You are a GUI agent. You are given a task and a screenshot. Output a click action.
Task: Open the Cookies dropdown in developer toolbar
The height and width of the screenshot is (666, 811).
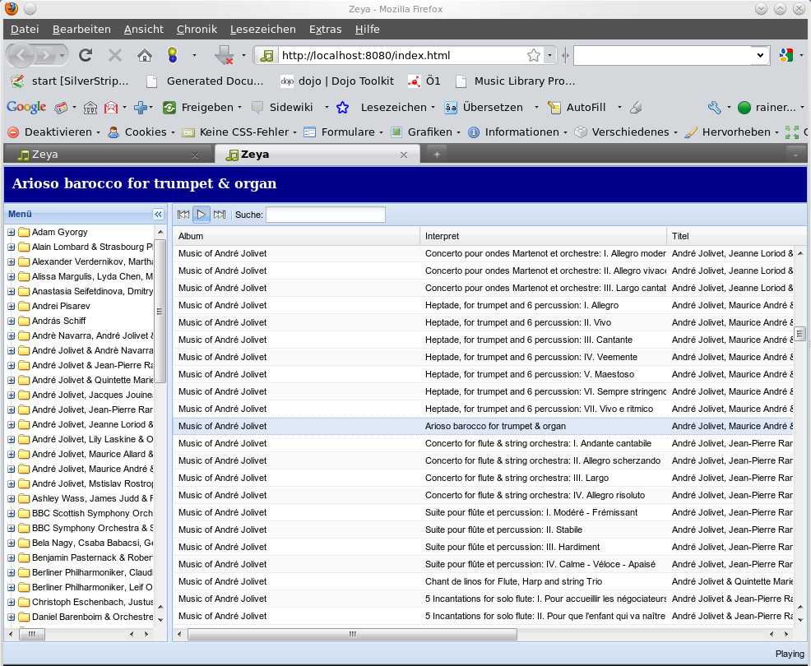(145, 132)
